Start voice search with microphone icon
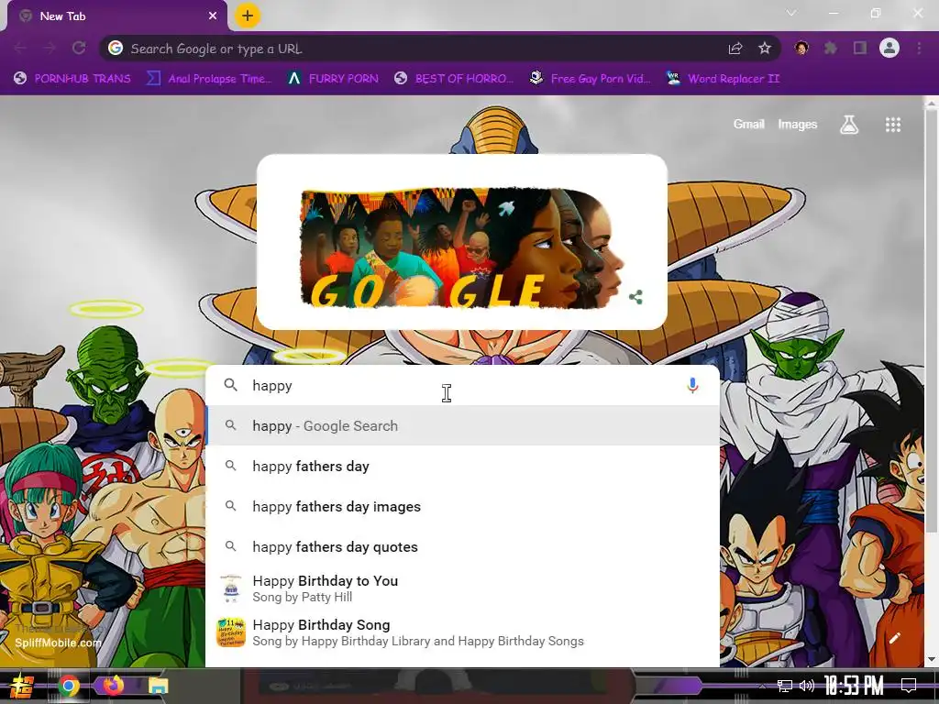Screen dimensions: 939x704 point(692,386)
